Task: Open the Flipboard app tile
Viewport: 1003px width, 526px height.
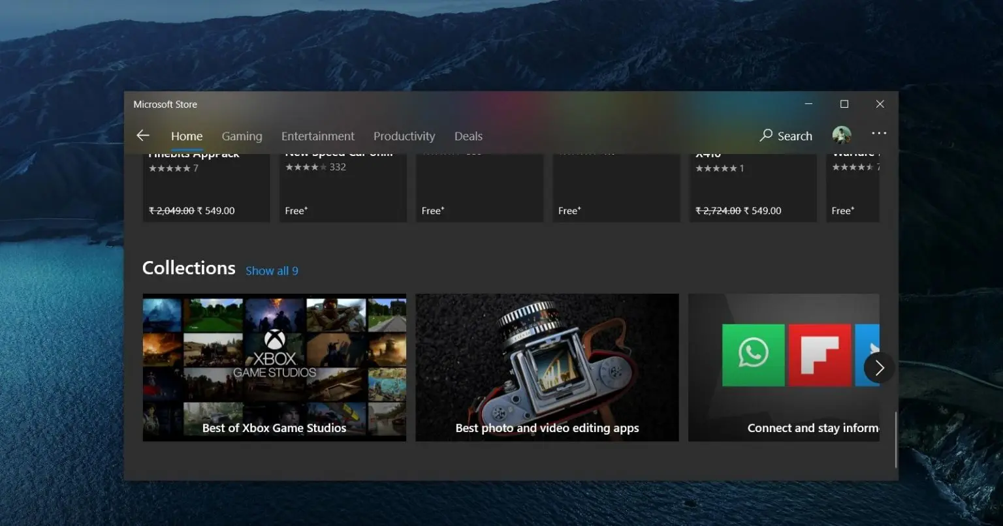Action: pyautogui.click(x=820, y=355)
